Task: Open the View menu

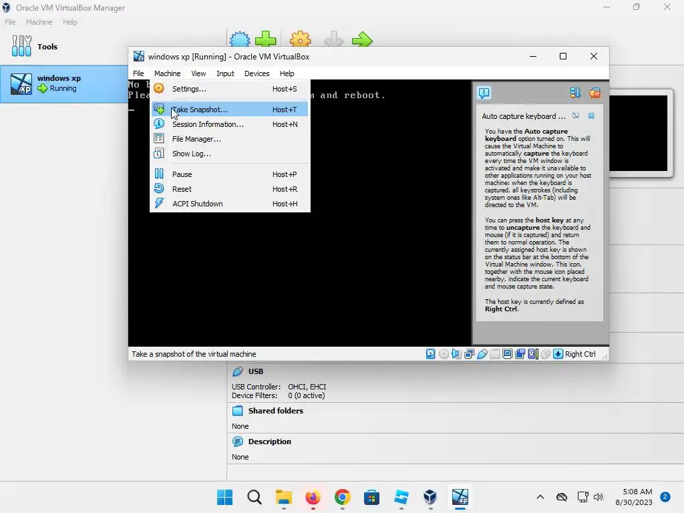Action: pos(198,73)
